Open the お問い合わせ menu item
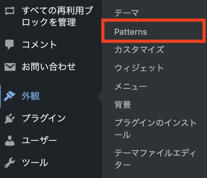Image resolution: width=207 pixels, height=178 pixels. click(49, 67)
